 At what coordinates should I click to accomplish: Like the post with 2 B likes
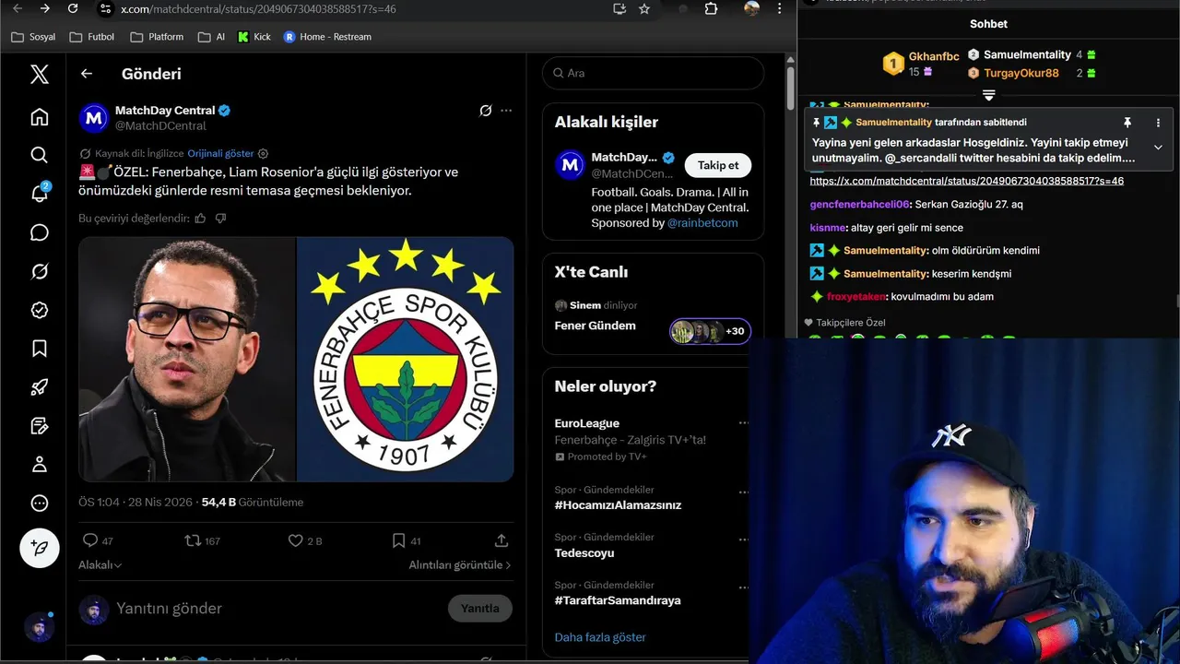pyautogui.click(x=305, y=541)
